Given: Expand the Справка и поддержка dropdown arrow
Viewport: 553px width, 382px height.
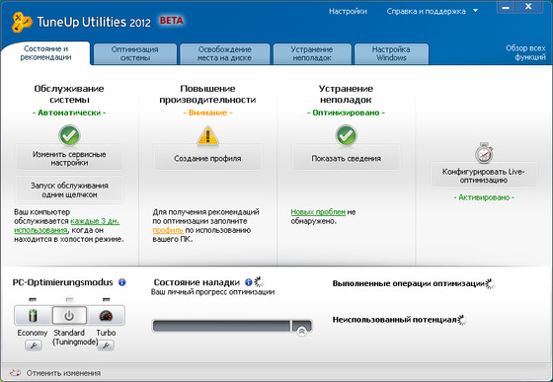Looking at the screenshot, I should 475,11.
